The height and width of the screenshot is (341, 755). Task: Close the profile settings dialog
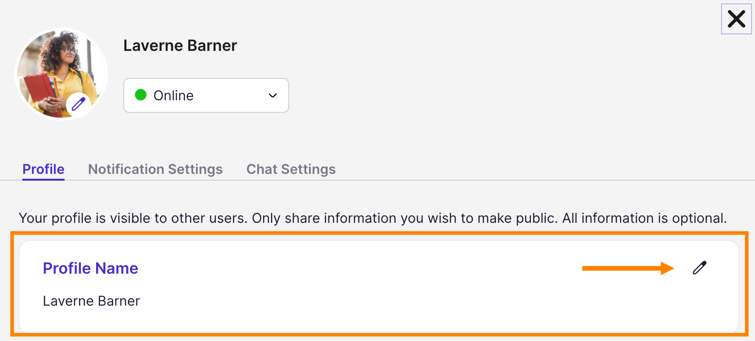pyautogui.click(x=736, y=19)
